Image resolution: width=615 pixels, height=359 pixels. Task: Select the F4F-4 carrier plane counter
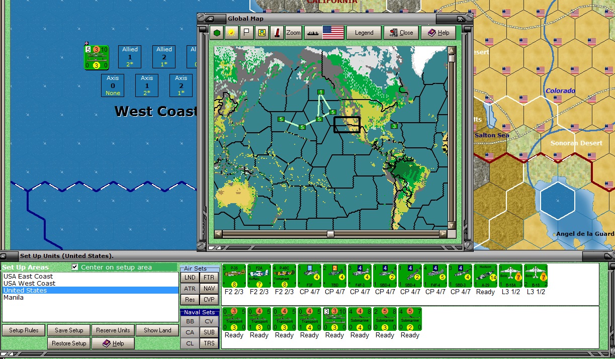435,276
